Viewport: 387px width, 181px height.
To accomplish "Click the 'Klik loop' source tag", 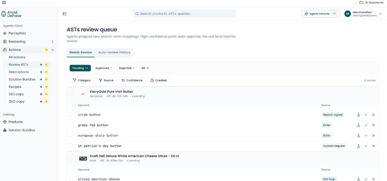I will tap(329, 179).
